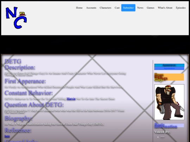Click the highlighted Submitter tab

click(x=128, y=8)
